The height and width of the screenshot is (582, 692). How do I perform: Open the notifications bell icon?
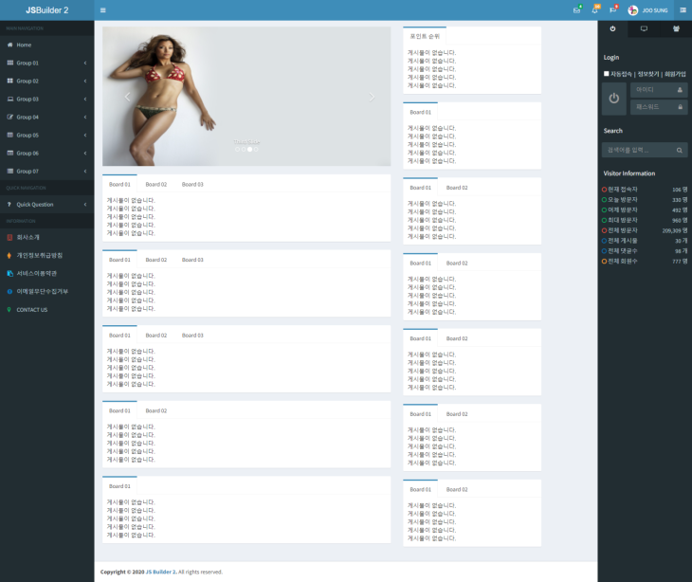tap(594, 10)
